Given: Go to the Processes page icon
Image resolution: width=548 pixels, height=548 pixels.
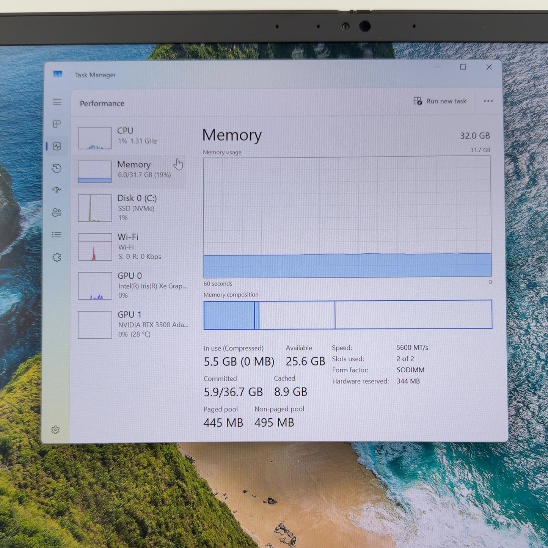Looking at the screenshot, I should (57, 124).
